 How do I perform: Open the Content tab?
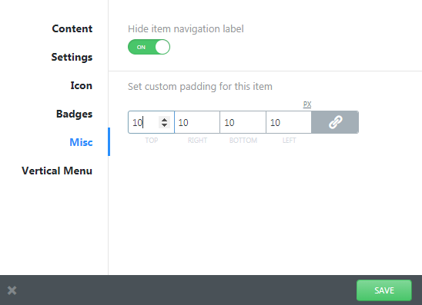click(x=72, y=28)
